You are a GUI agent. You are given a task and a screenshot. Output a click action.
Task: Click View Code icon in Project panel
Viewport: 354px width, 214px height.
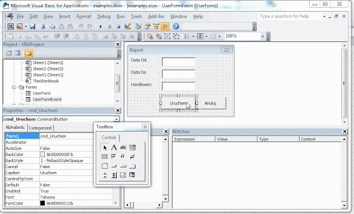9,53
